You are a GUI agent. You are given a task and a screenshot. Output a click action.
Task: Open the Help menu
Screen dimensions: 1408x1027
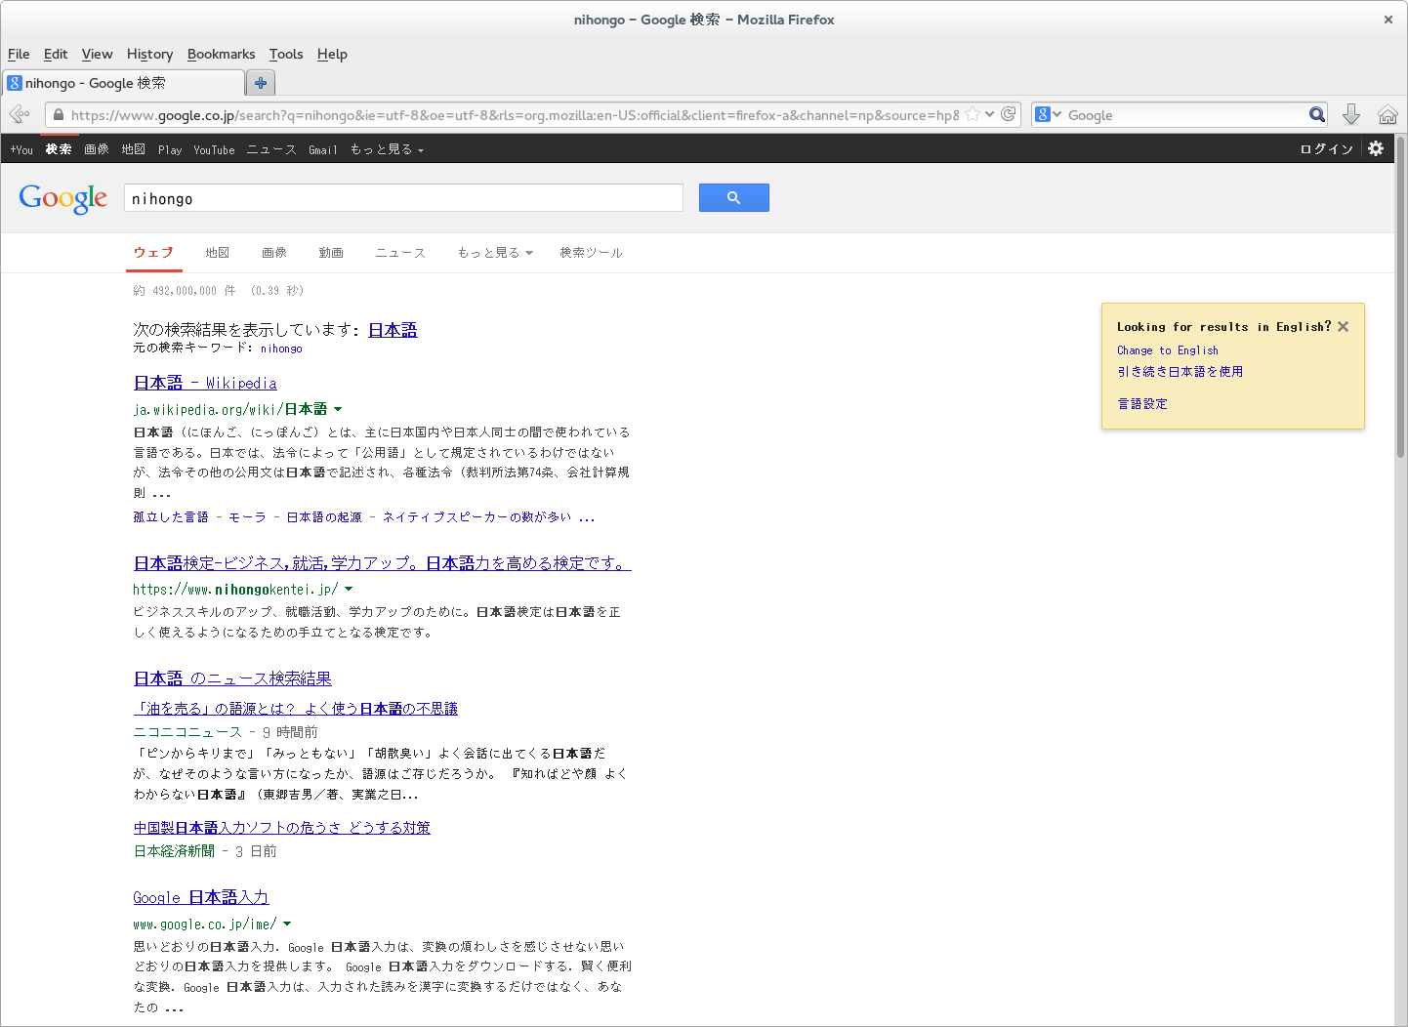(332, 54)
